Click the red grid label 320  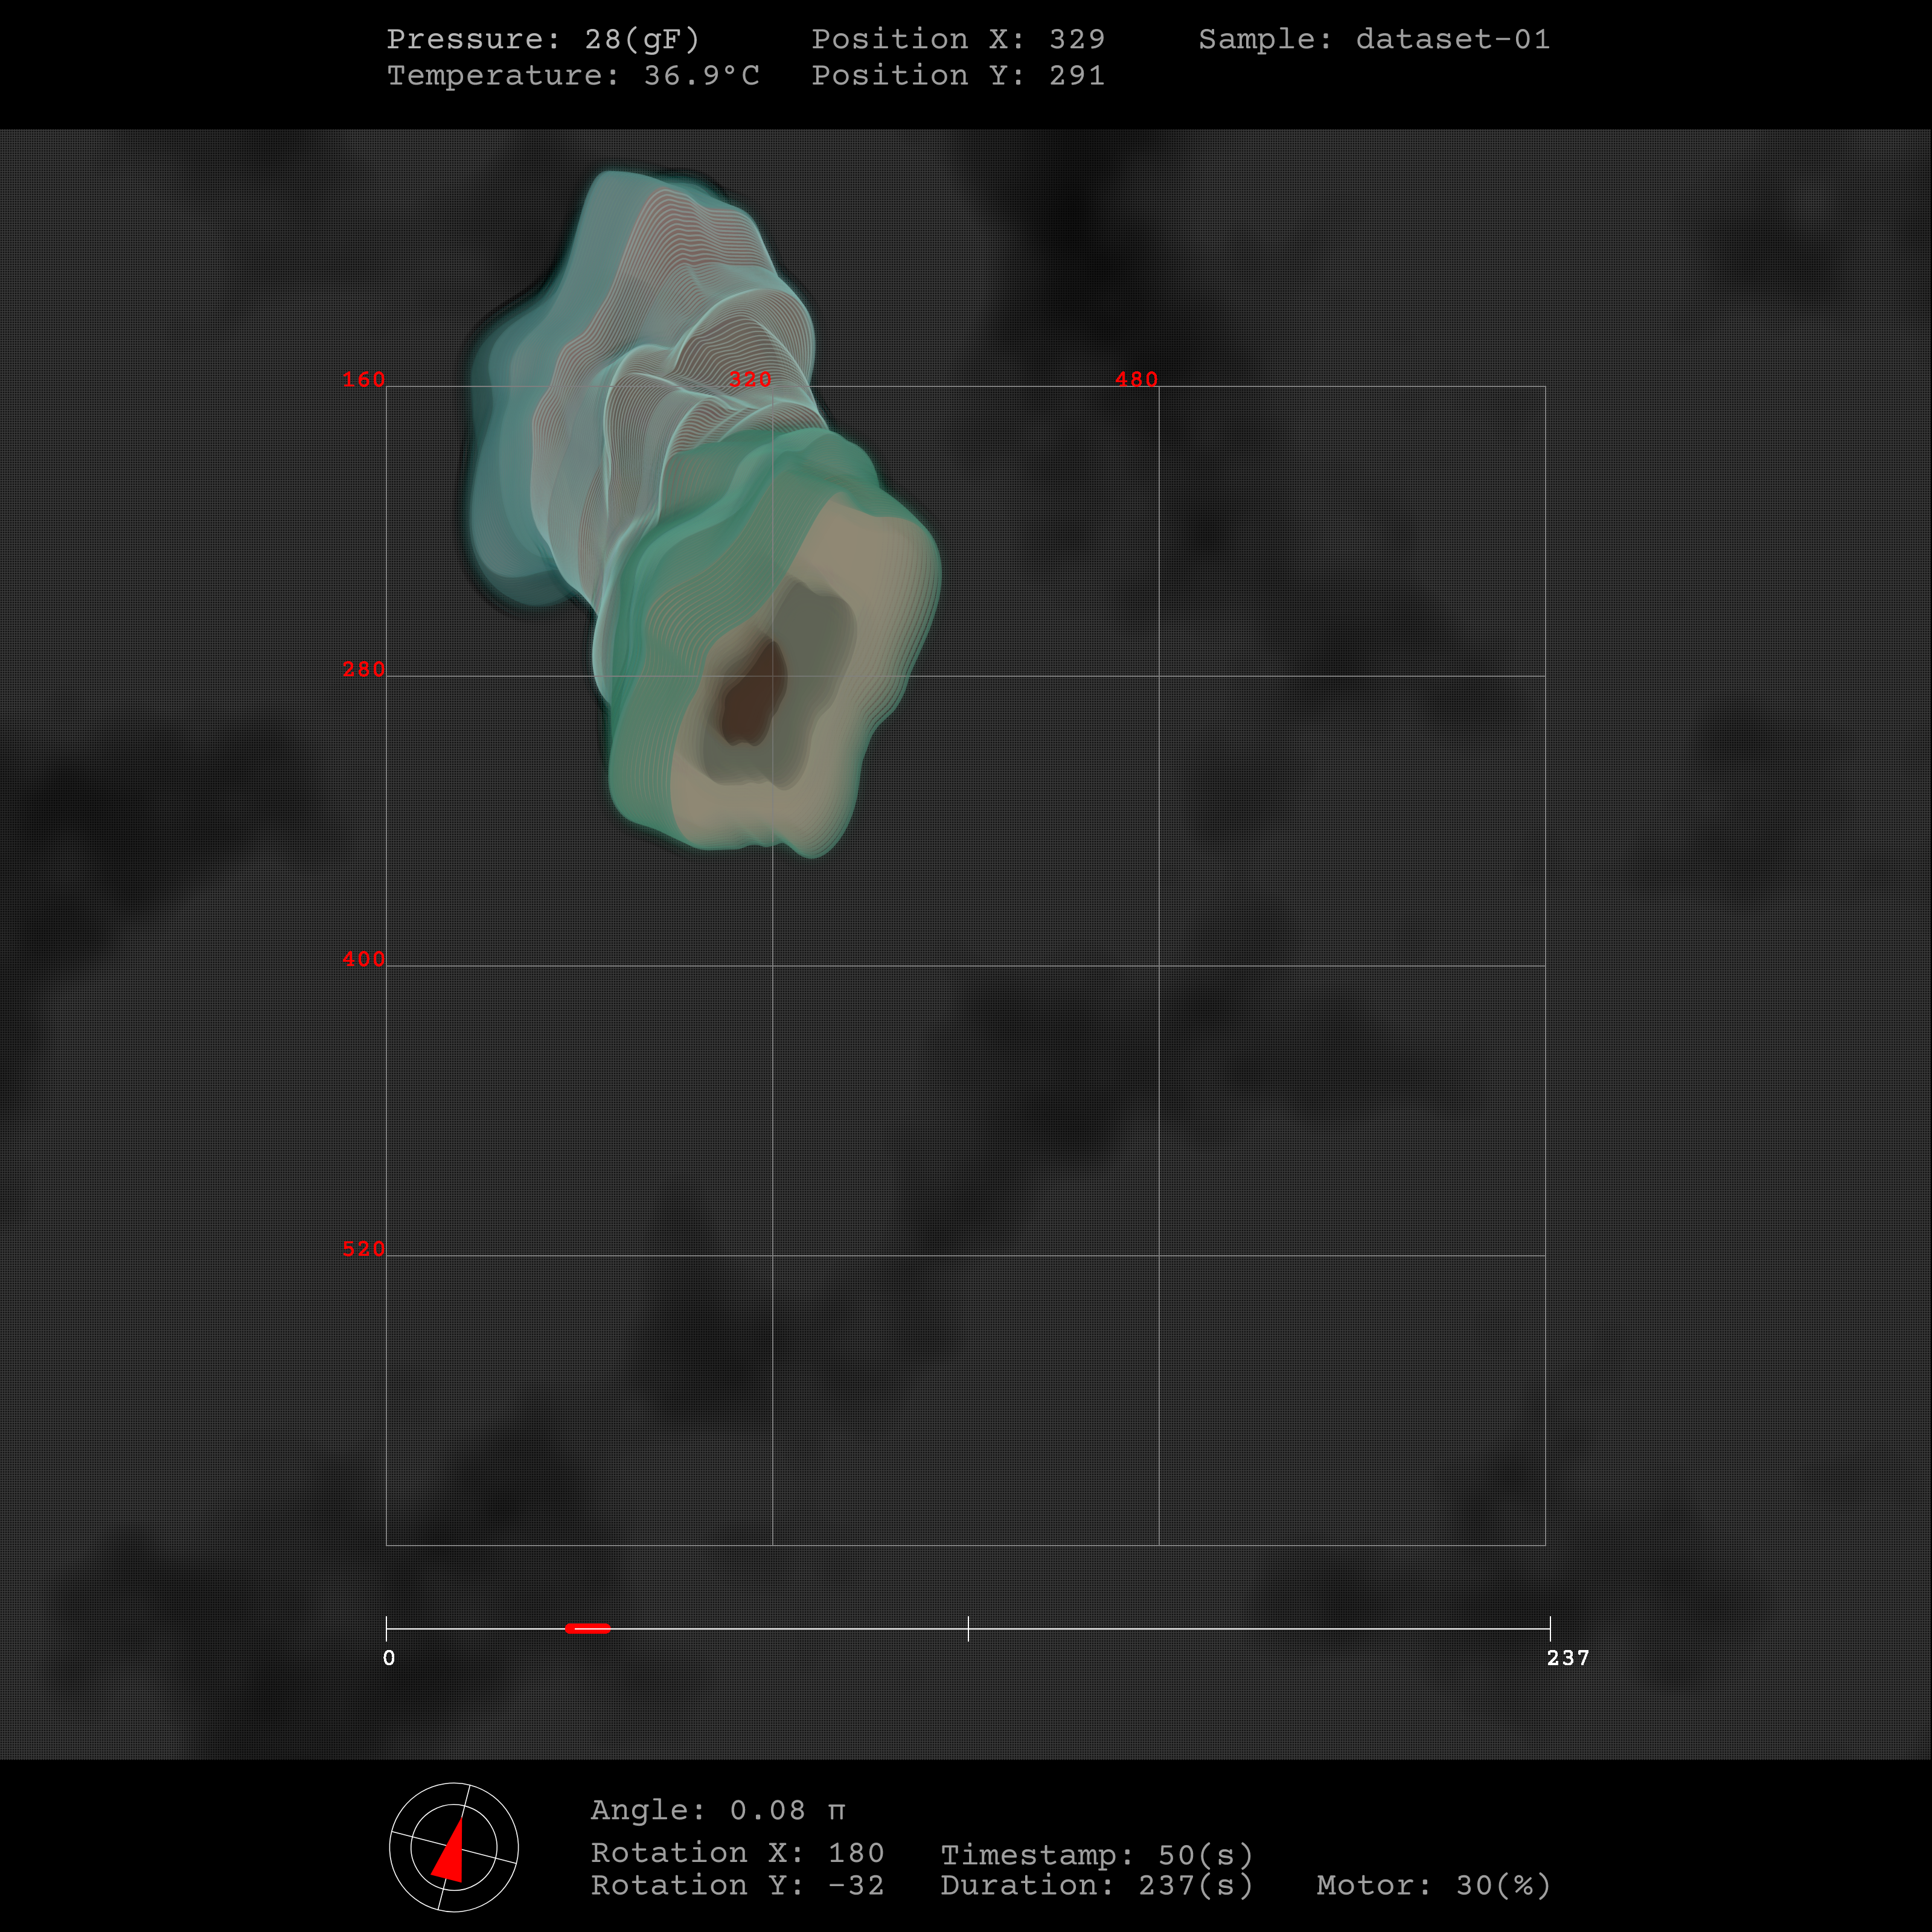(750, 380)
